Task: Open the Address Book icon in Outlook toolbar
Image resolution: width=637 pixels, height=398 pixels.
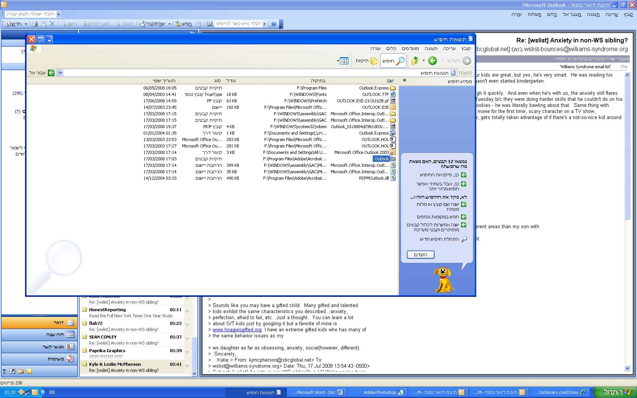Action: [209, 24]
